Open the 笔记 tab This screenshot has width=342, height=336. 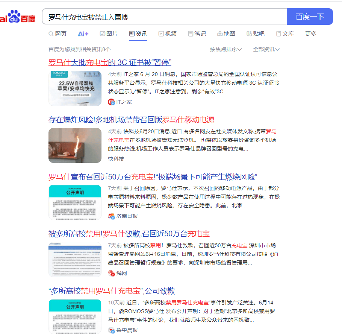197,34
